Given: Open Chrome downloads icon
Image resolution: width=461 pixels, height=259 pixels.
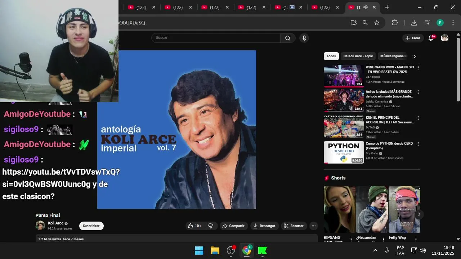Looking at the screenshot, I should point(414,23).
